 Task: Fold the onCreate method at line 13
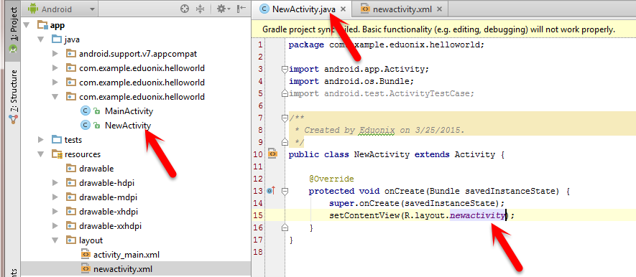point(285,191)
